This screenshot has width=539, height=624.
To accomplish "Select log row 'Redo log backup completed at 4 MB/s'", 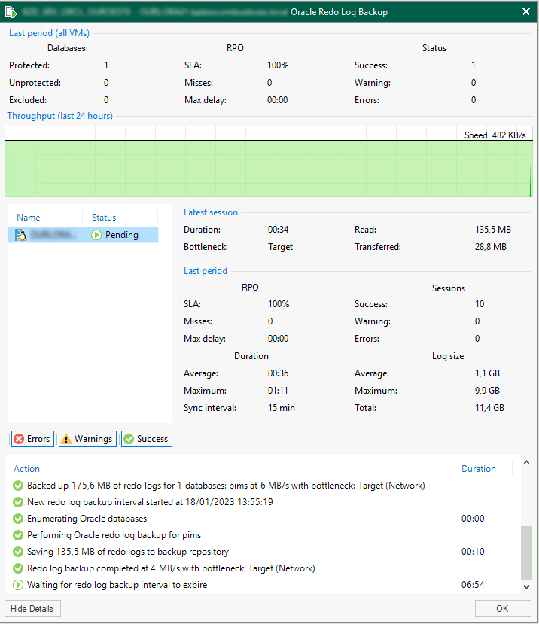I will (x=263, y=568).
